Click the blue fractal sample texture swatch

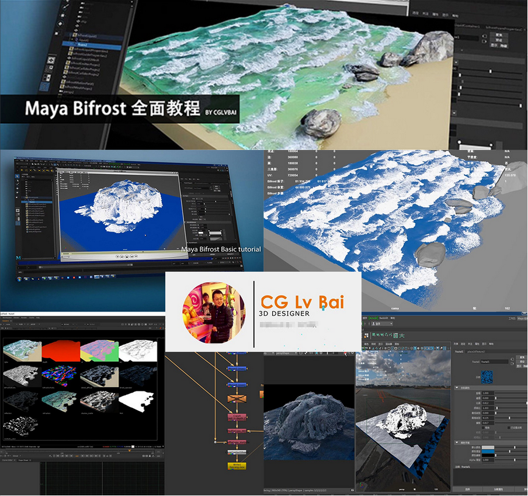tap(487, 377)
